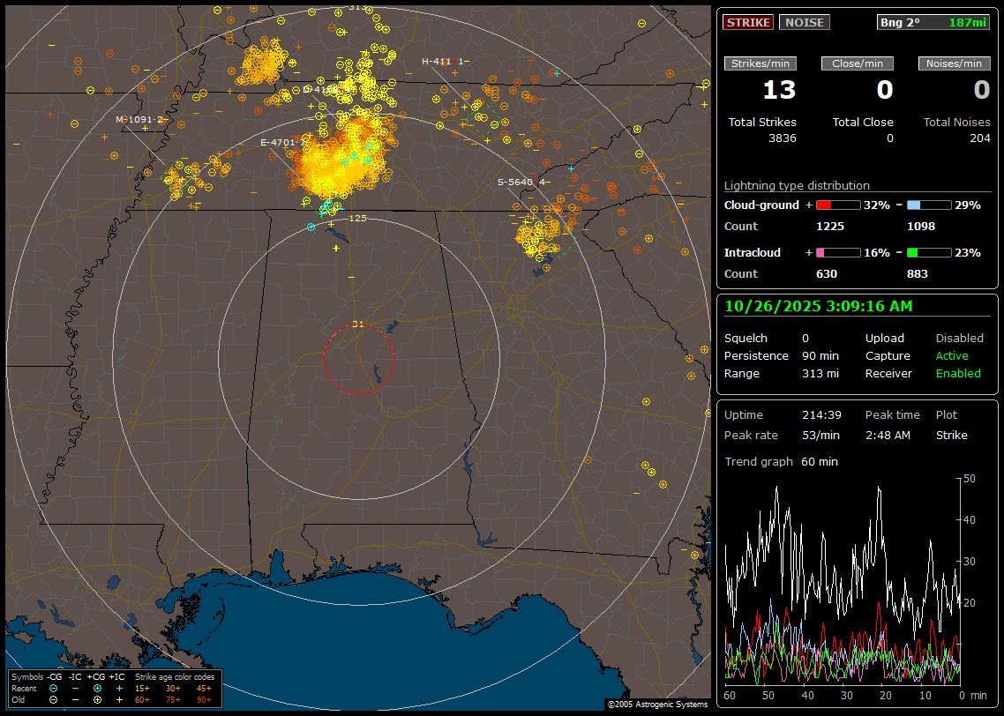Click the green negative intracloud percentage bar
This screenshot has height=716, width=1004.
tap(929, 252)
